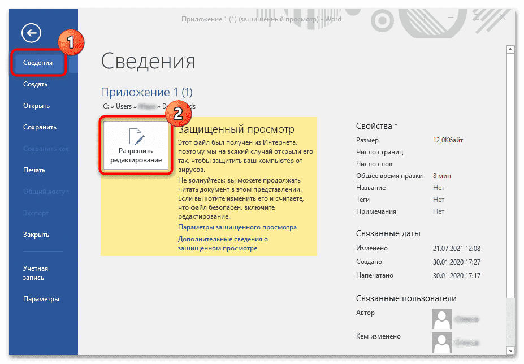Open the Учетная запись page
The height and width of the screenshot is (364, 524).
coord(35,273)
